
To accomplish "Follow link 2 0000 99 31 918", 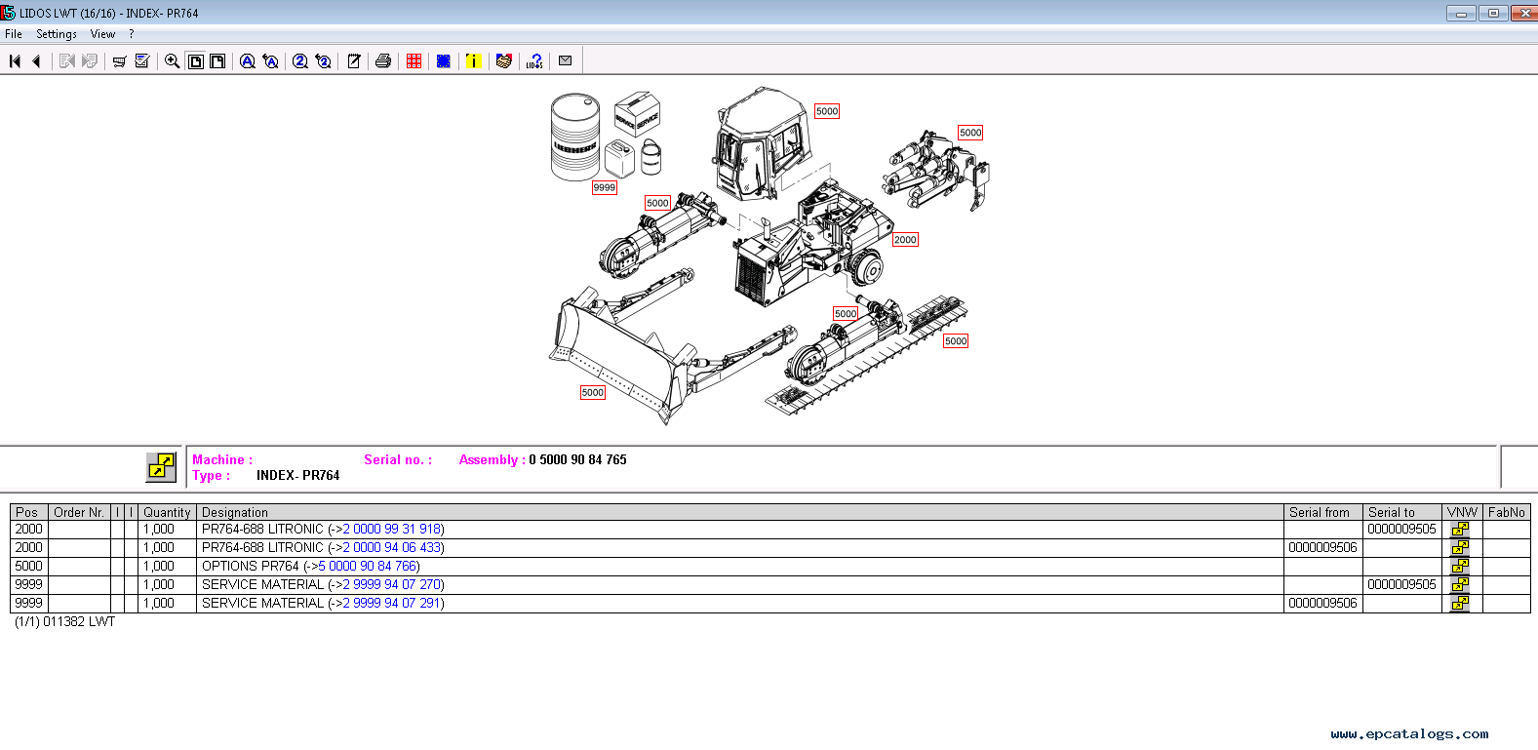I will click(x=392, y=529).
